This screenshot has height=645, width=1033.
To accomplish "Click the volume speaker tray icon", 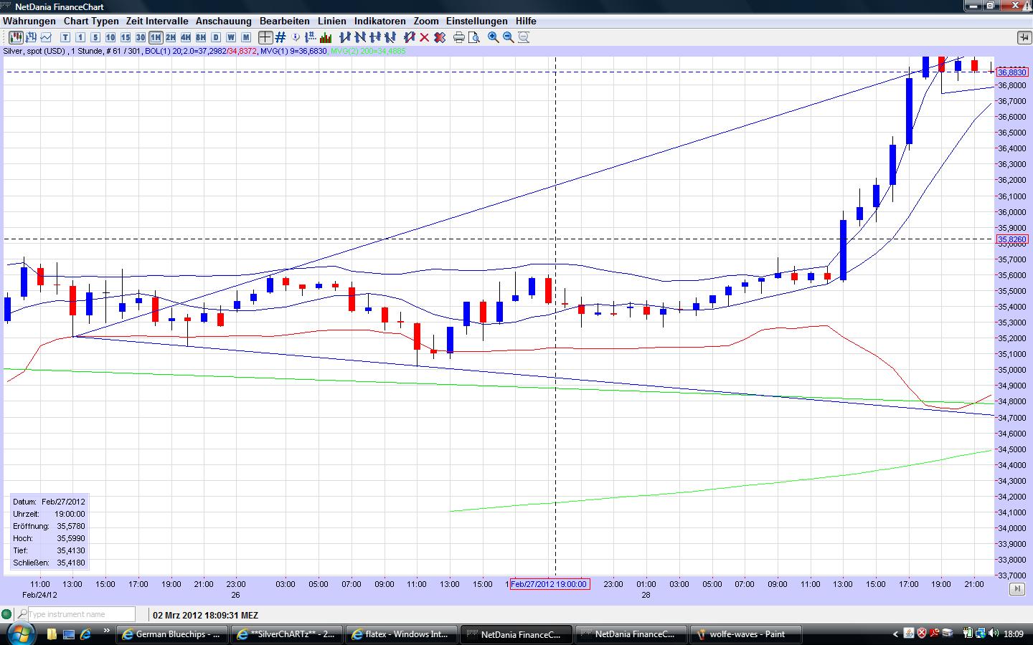I will tap(994, 634).
